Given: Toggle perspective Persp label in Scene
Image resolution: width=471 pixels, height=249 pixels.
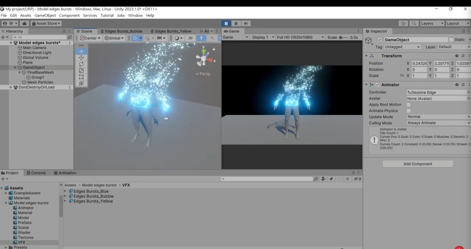Looking at the screenshot, I should click(203, 74).
